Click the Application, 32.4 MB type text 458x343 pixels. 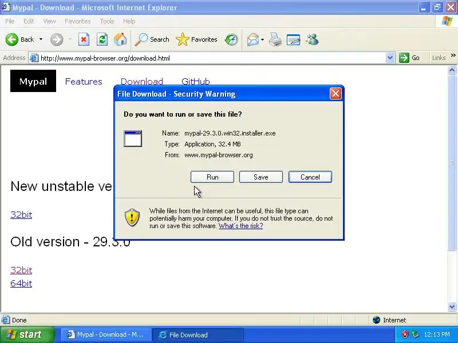pos(212,144)
